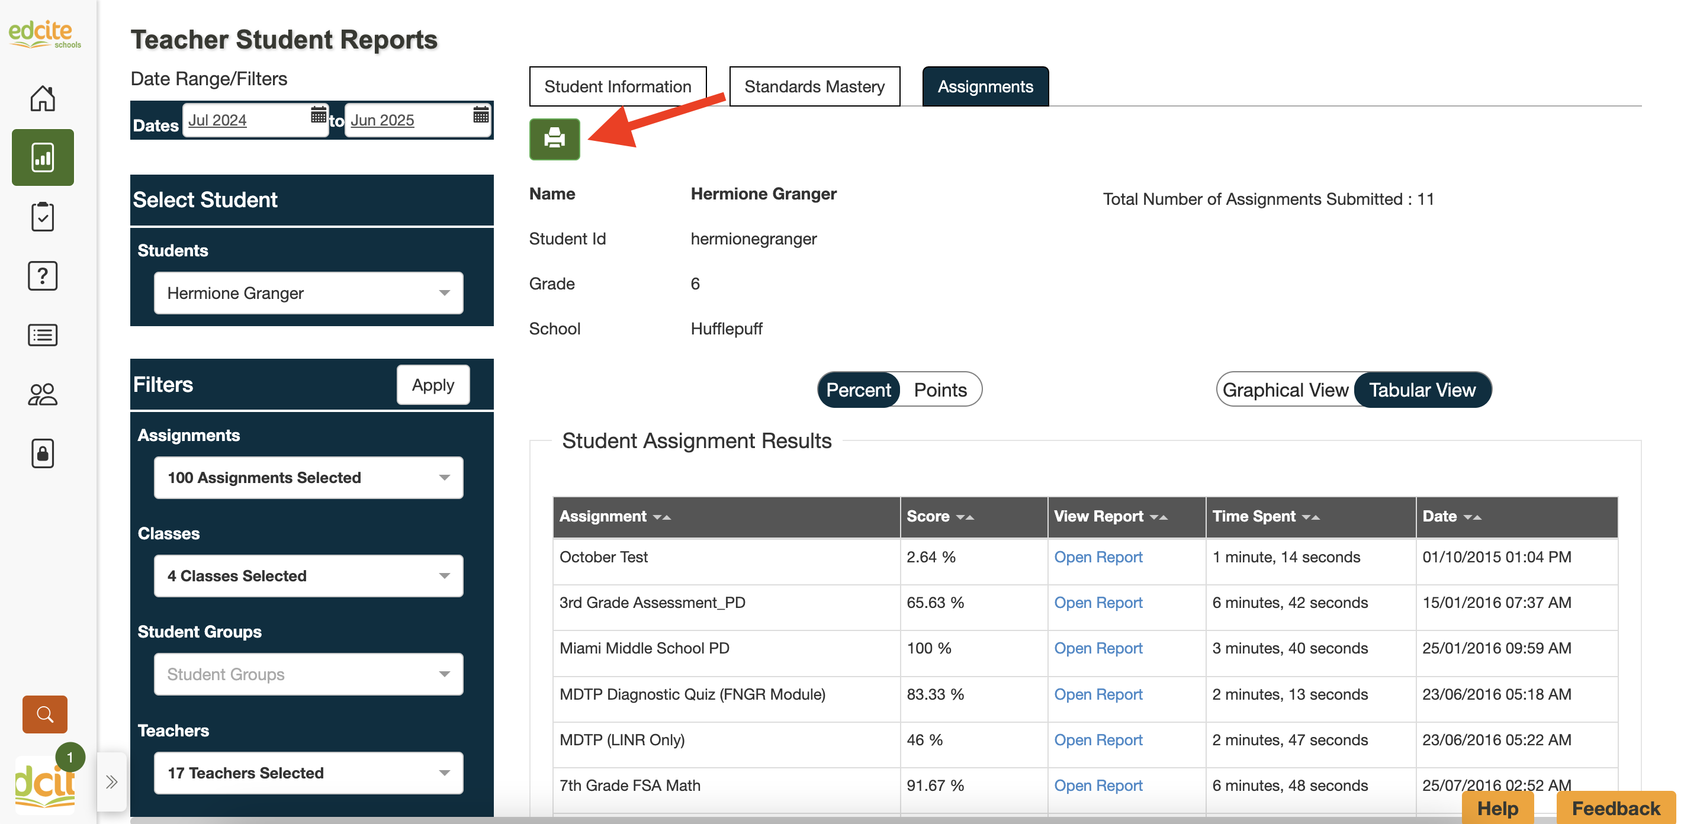Open the people groups sidebar icon

[43, 394]
